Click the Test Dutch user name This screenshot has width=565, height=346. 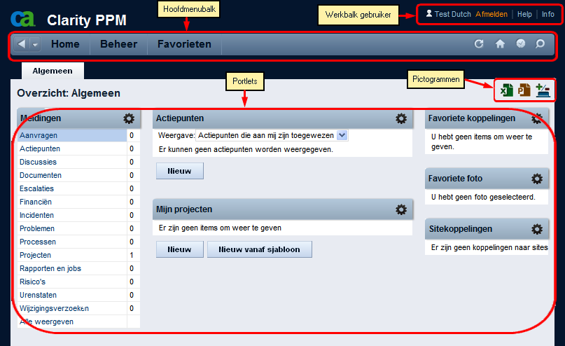point(452,14)
